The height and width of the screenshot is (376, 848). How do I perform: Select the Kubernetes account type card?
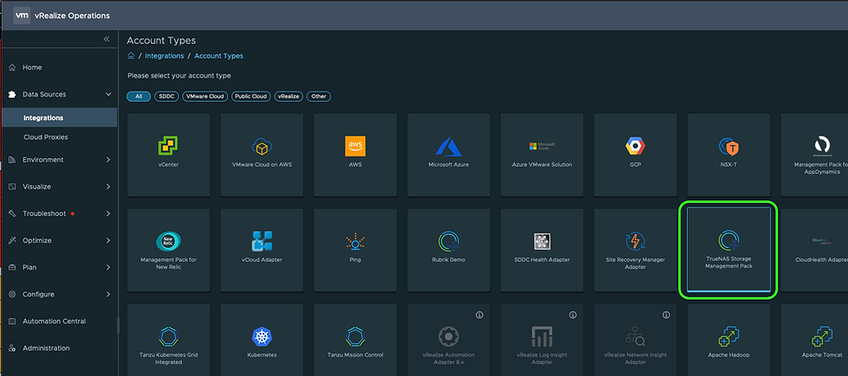click(261, 340)
